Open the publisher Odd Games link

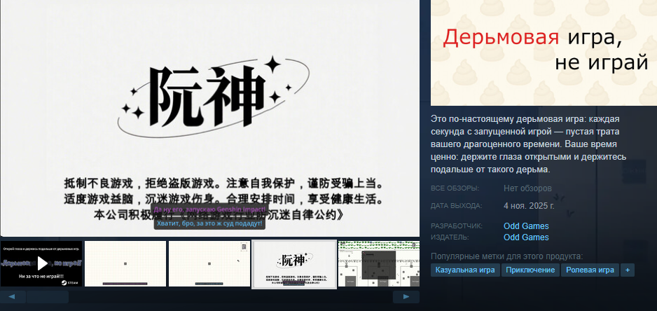pos(526,237)
